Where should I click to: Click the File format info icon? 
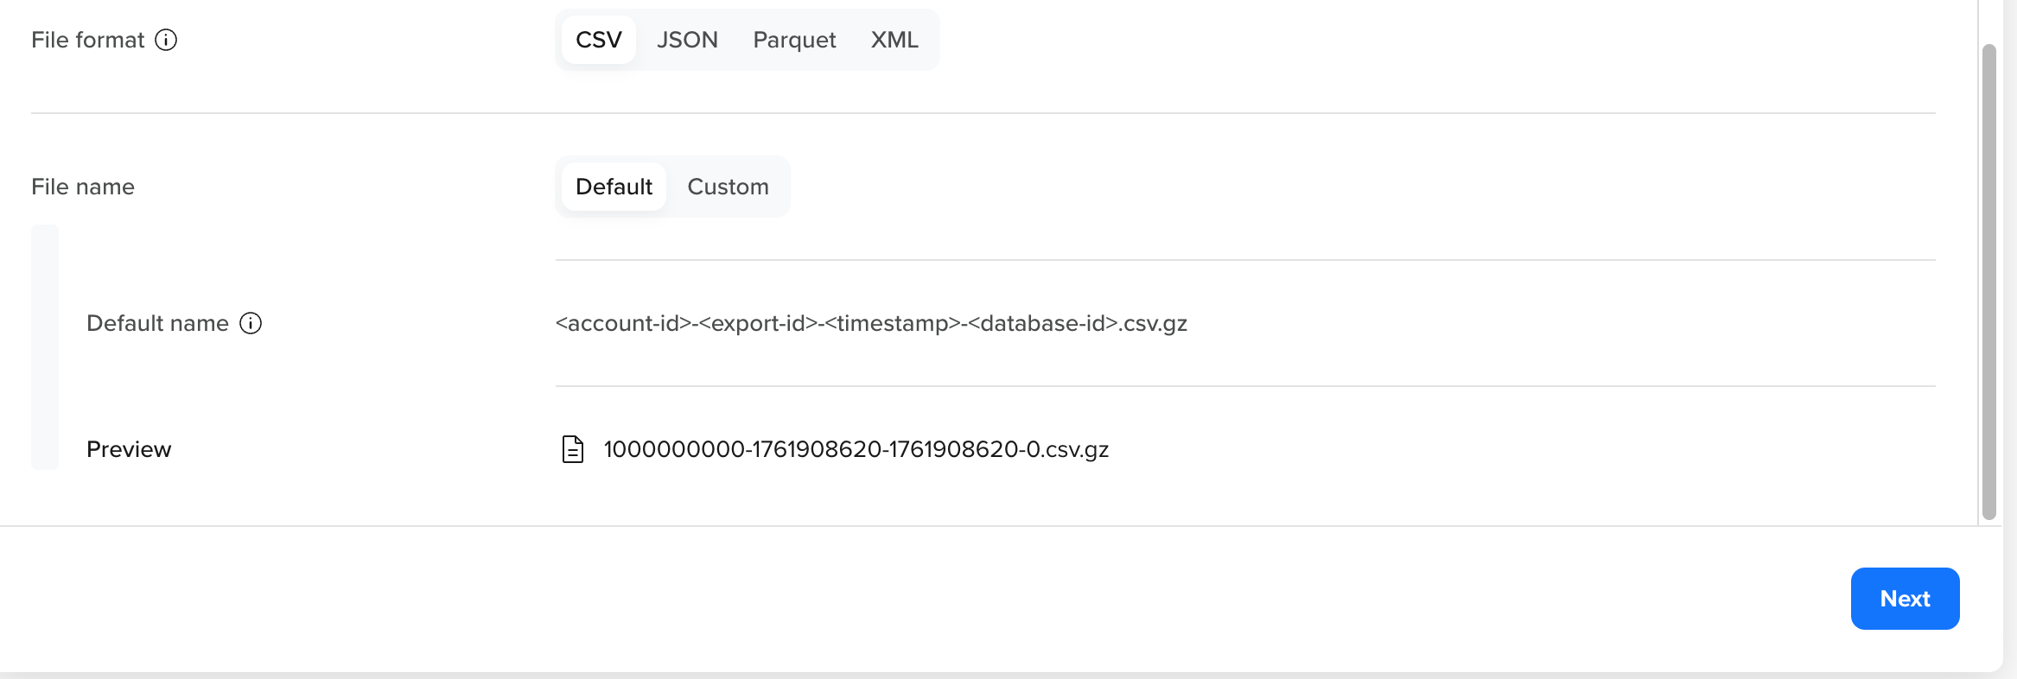coord(168,40)
